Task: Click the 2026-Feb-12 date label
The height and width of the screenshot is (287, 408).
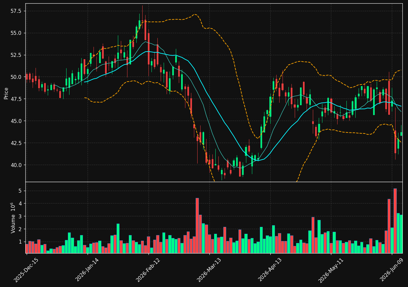Action: (x=148, y=270)
